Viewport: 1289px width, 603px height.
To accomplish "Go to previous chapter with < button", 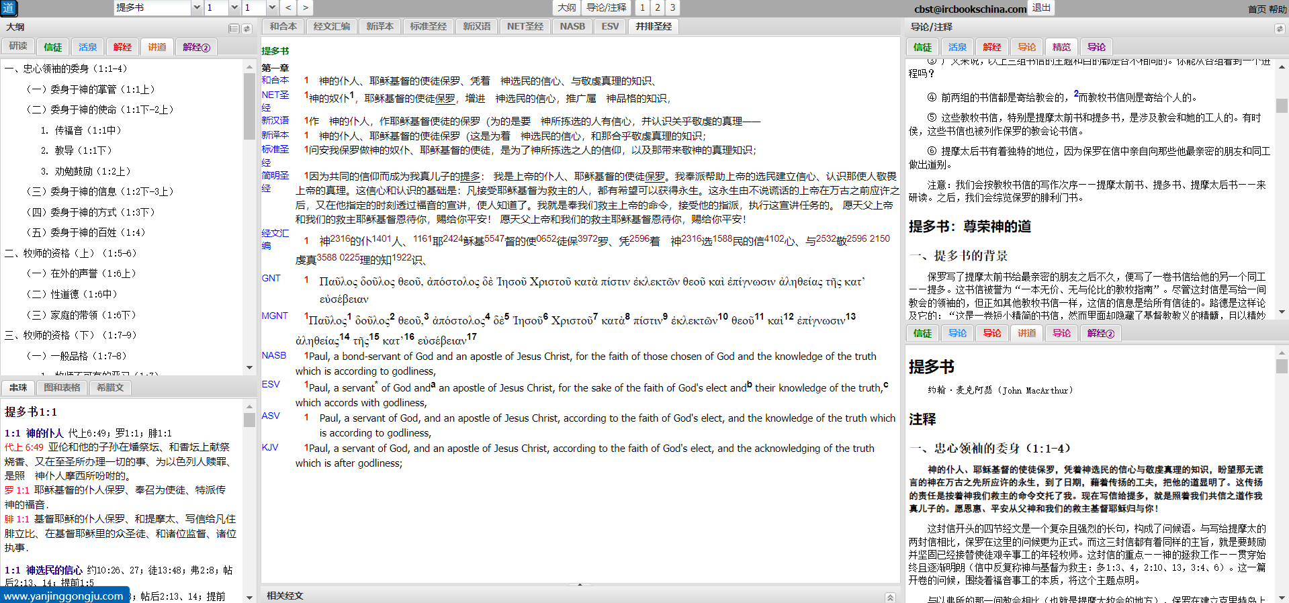I will point(288,7).
